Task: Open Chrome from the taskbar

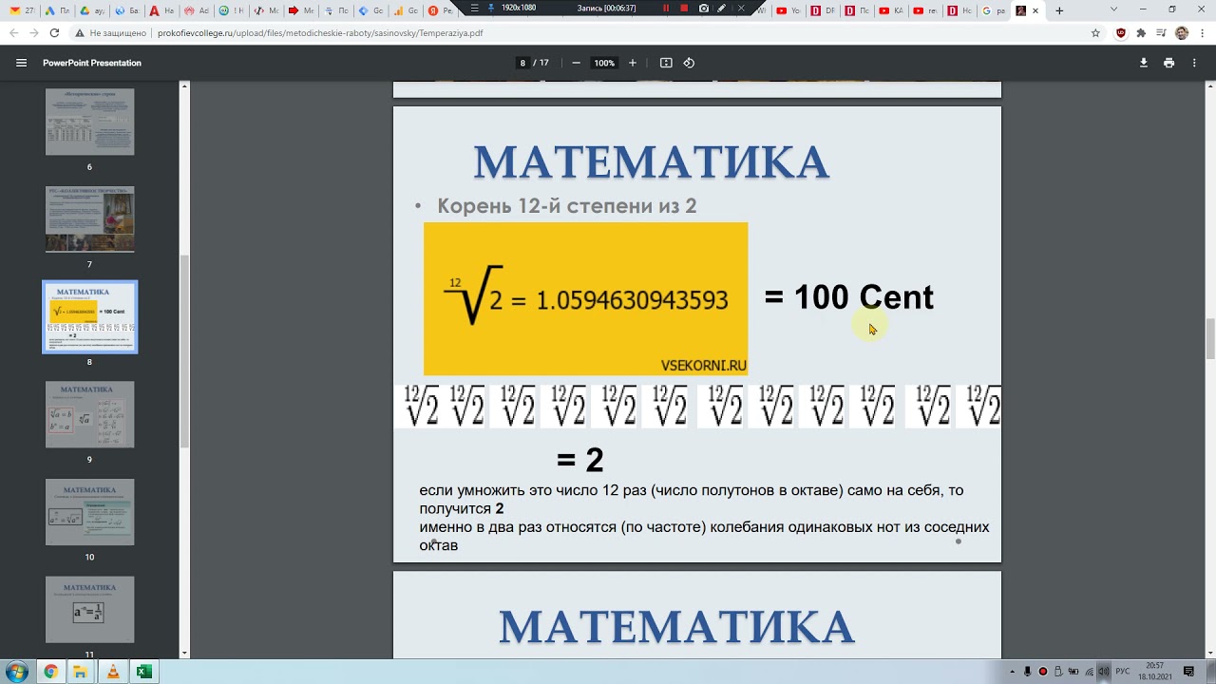Action: (x=50, y=672)
